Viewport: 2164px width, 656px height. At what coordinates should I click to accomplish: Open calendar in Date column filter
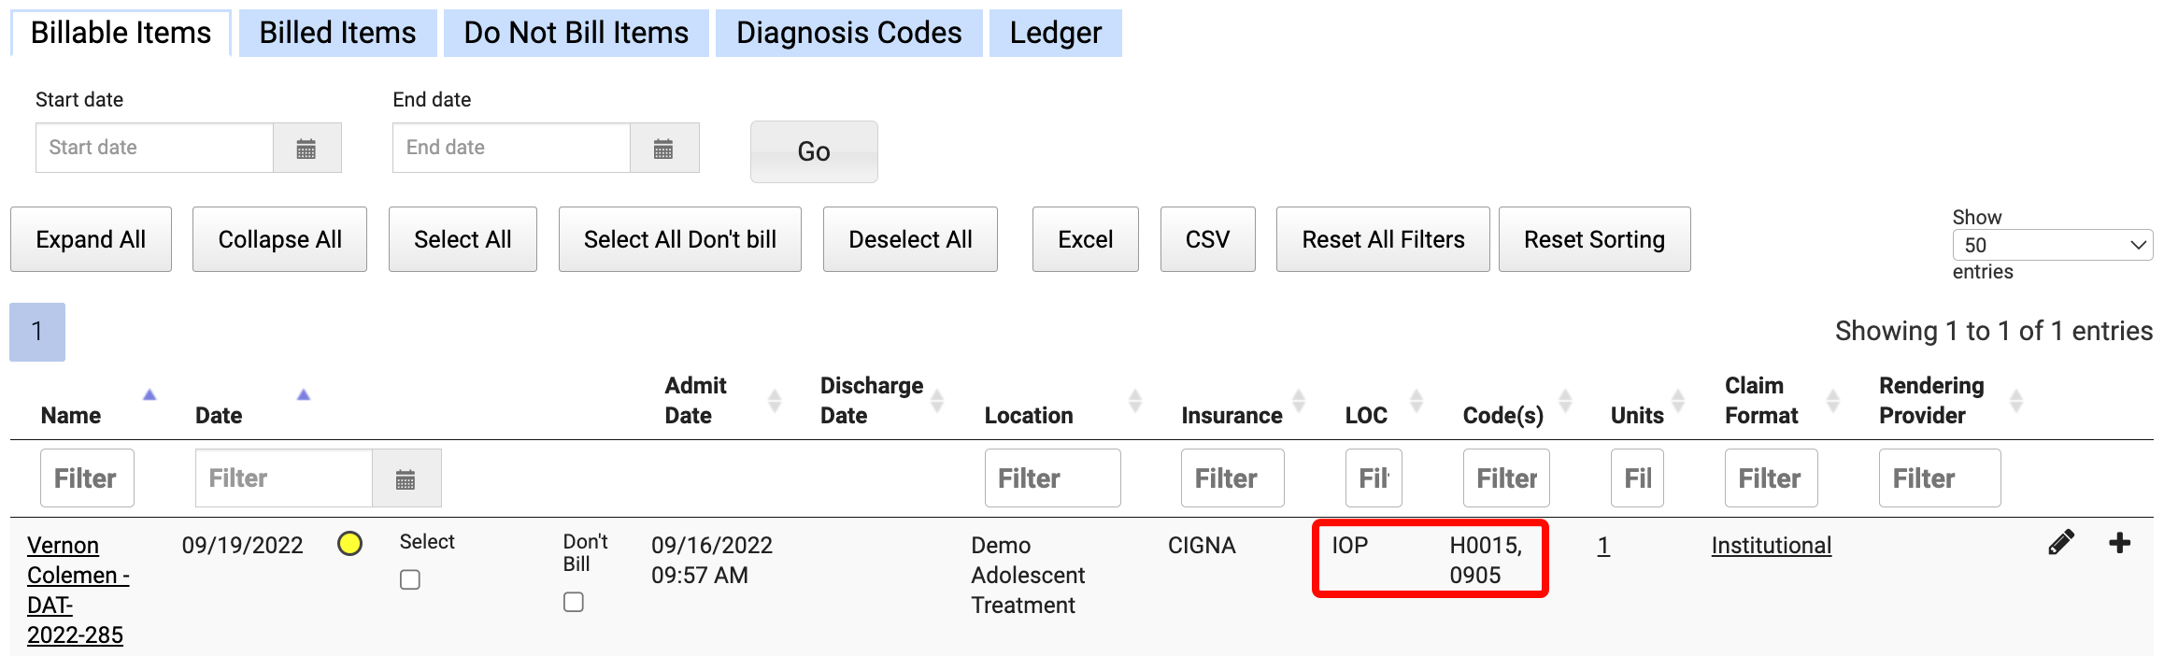pos(406,479)
